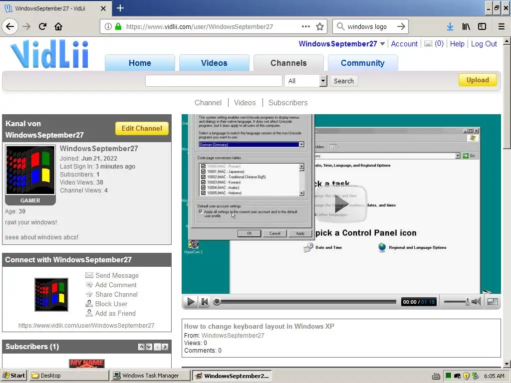Close the WindowsSeptember27 - VidLii tab
The width and height of the screenshot is (511, 383).
(103, 8)
